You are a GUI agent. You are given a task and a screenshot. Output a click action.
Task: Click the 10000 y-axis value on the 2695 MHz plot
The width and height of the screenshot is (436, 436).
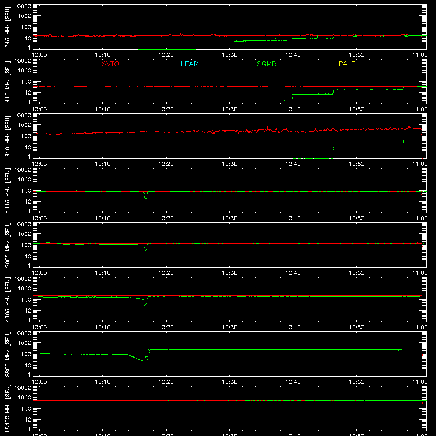tap(23, 225)
